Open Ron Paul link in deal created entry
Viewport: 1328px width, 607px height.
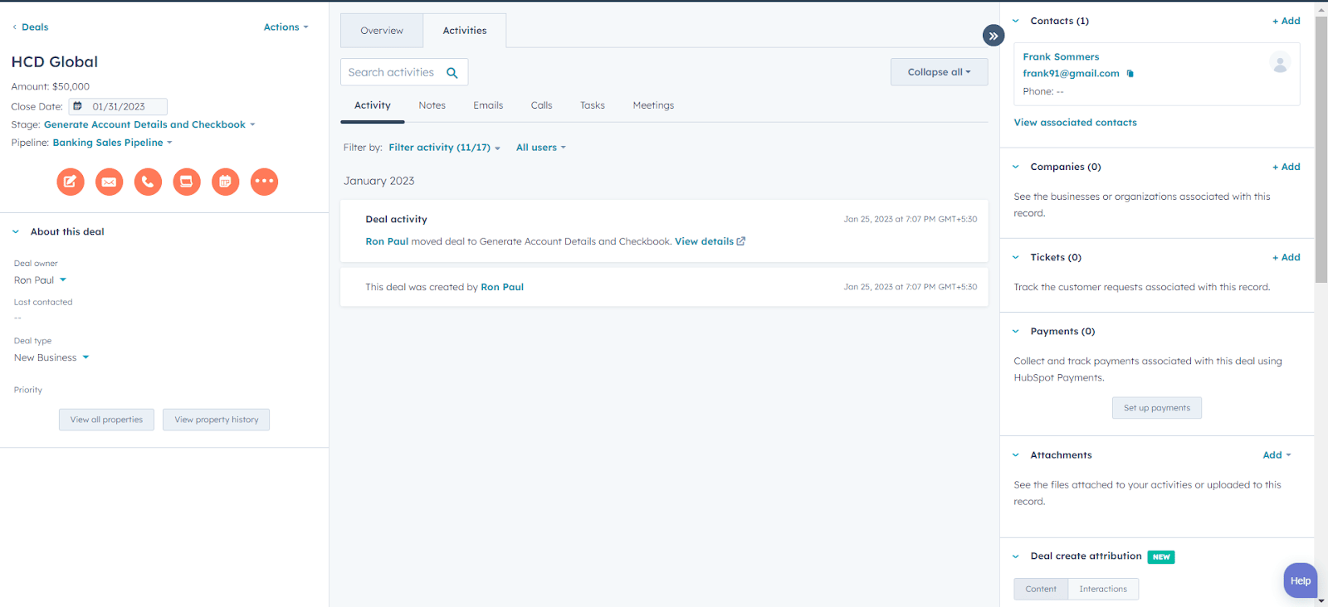[502, 287]
